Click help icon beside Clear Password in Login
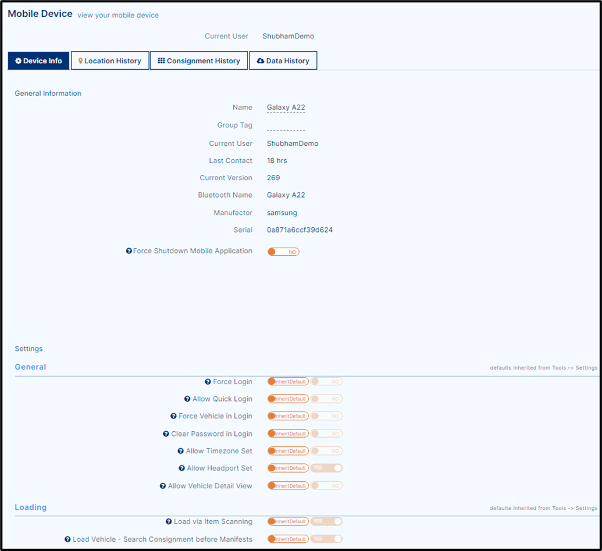Viewport: 602px width, 551px height. [x=166, y=434]
